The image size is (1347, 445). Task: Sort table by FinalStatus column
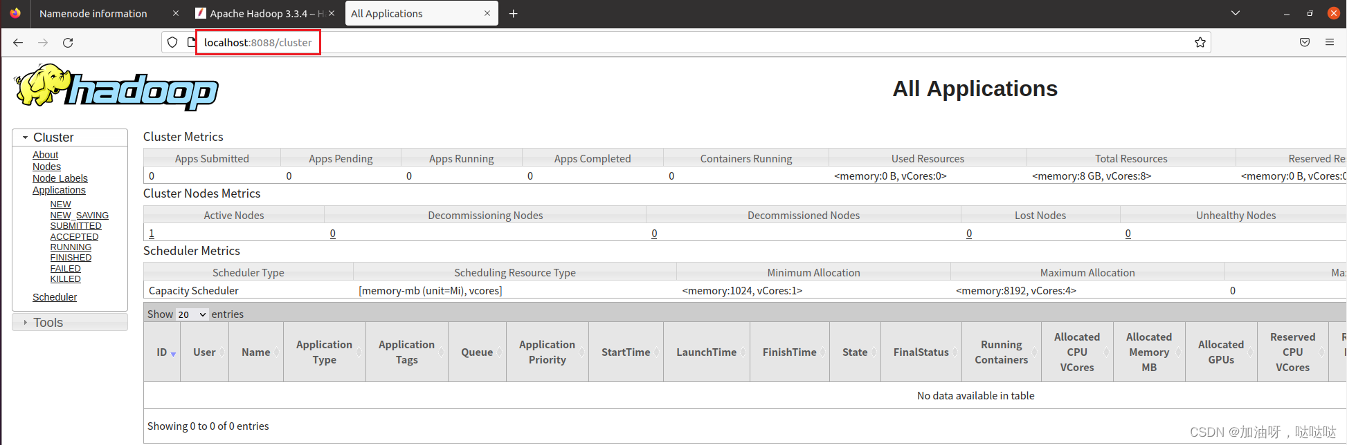click(921, 352)
